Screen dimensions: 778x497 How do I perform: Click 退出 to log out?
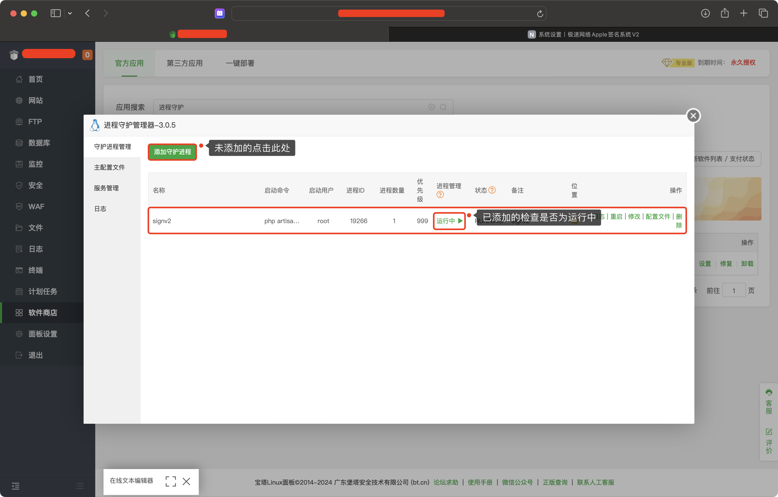[x=35, y=355]
